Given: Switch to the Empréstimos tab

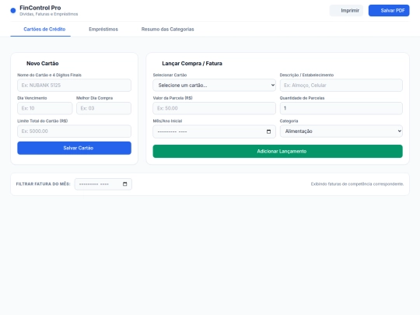Looking at the screenshot, I should pyautogui.click(x=103, y=30).
